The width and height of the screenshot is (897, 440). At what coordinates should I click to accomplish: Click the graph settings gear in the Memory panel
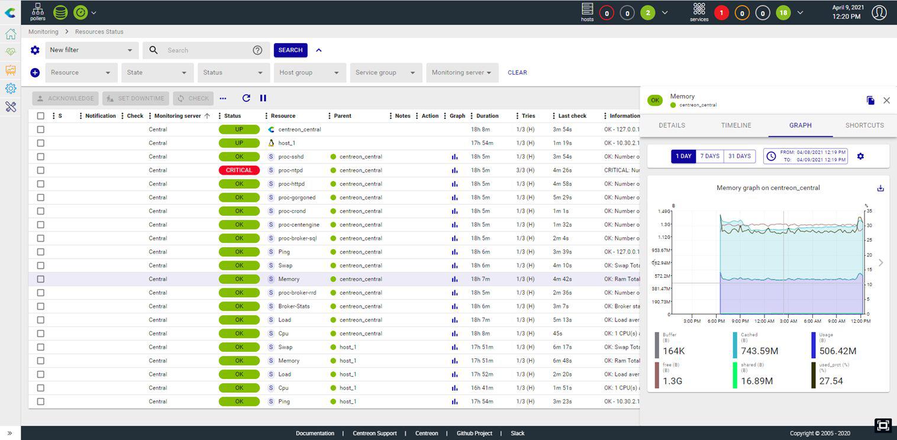[x=860, y=156]
